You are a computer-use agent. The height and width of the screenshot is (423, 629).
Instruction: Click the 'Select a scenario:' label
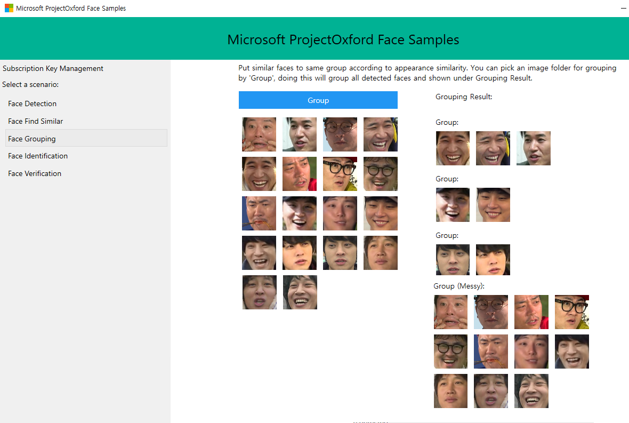click(30, 84)
